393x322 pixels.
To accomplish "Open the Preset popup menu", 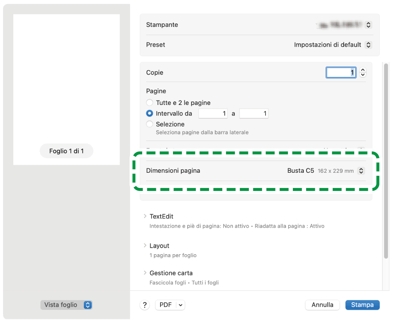I will click(368, 45).
